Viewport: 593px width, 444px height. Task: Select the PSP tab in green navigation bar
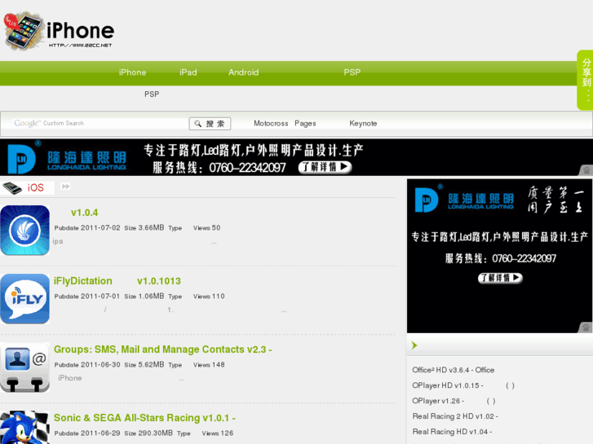[352, 73]
